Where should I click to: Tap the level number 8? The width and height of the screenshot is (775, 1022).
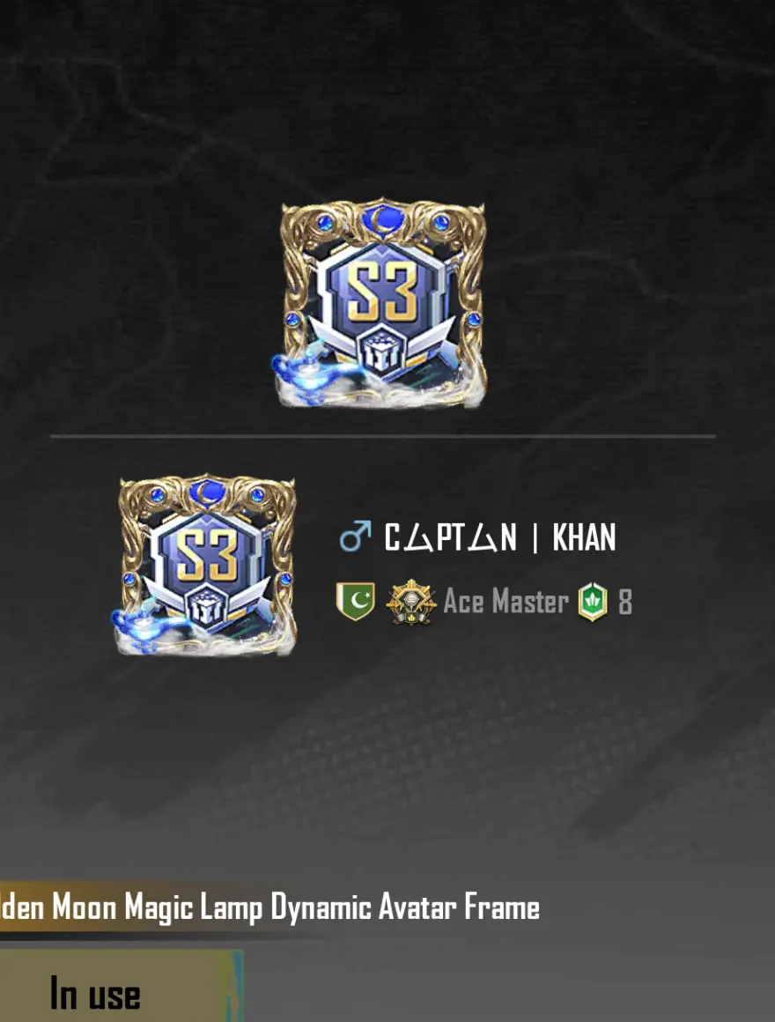624,602
